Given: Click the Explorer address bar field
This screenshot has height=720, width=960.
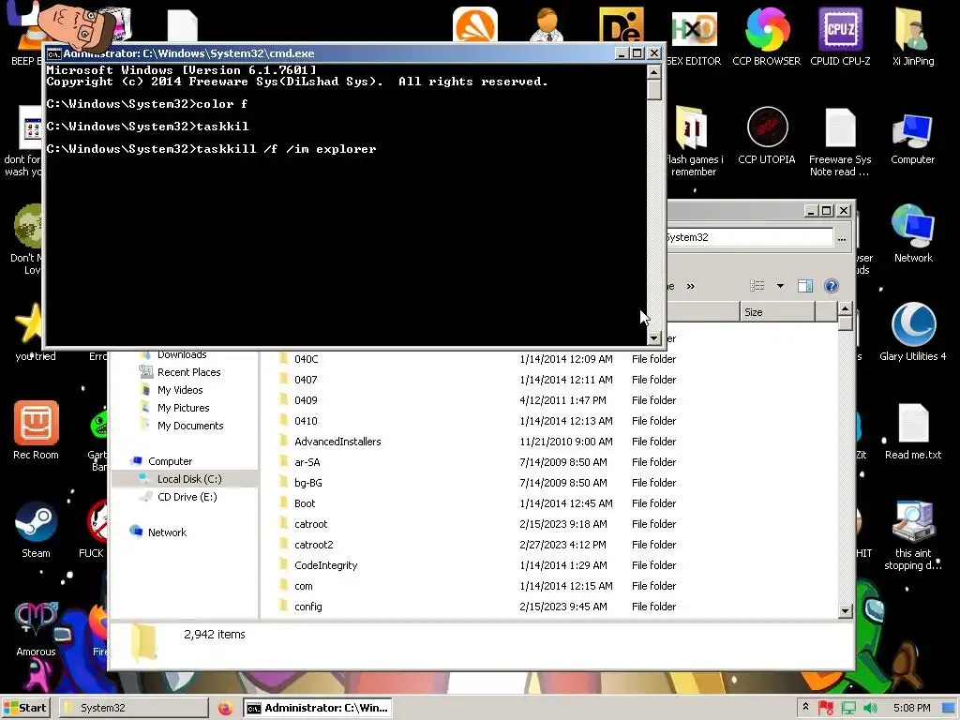Looking at the screenshot, I should pos(748,237).
